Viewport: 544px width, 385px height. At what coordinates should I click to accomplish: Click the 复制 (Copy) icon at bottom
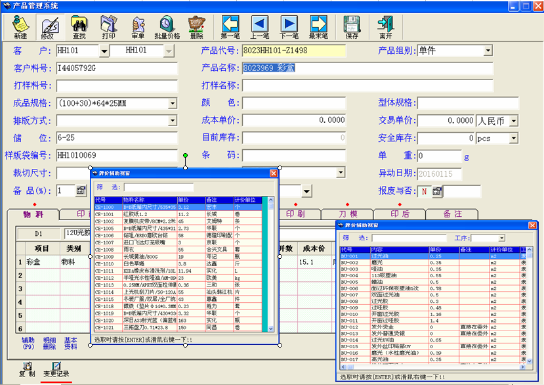(27, 369)
